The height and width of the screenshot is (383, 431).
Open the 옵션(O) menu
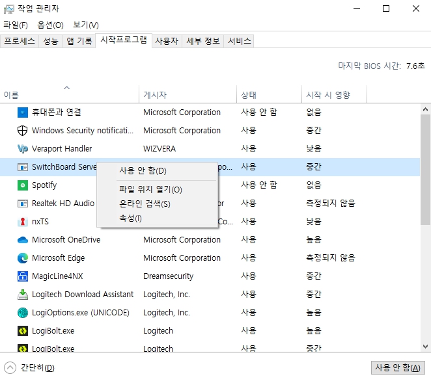tap(50, 25)
